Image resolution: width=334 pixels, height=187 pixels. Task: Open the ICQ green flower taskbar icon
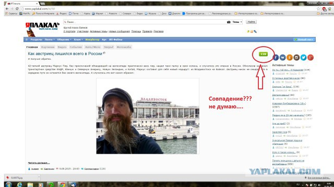(x=52, y=184)
